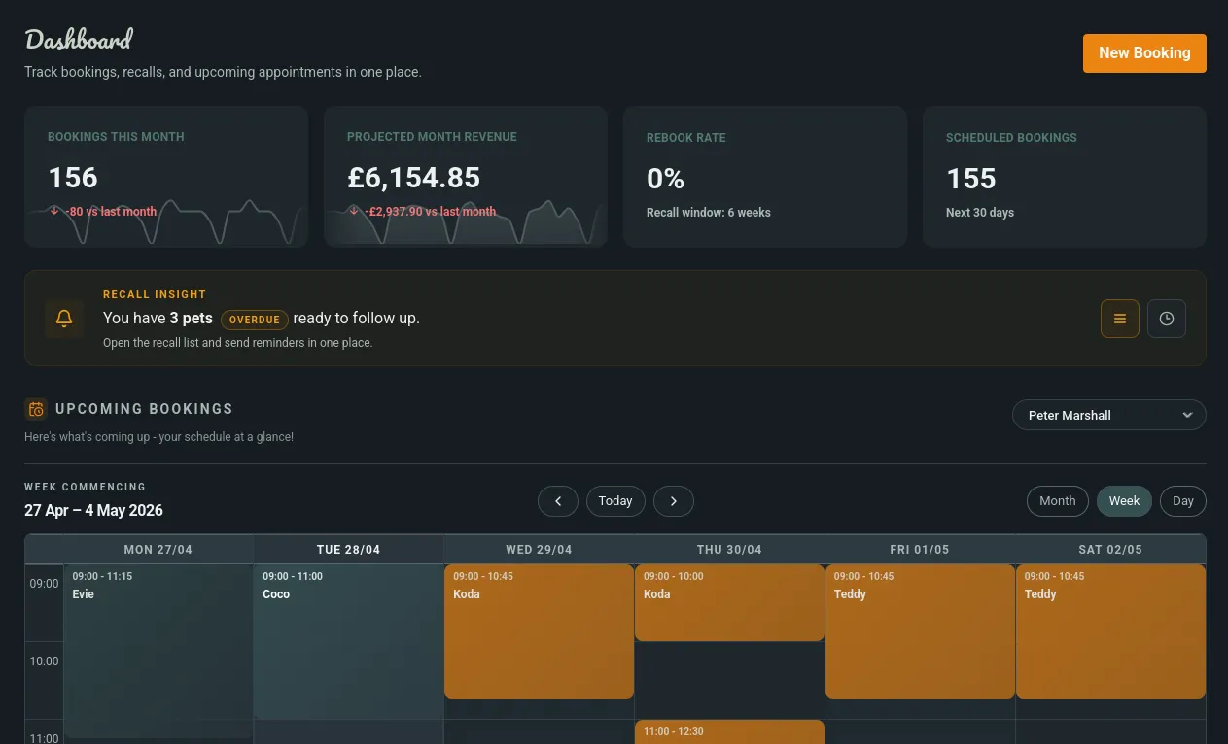The image size is (1228, 744).
Task: Advance to next week with right chevron
Action: pos(674,501)
